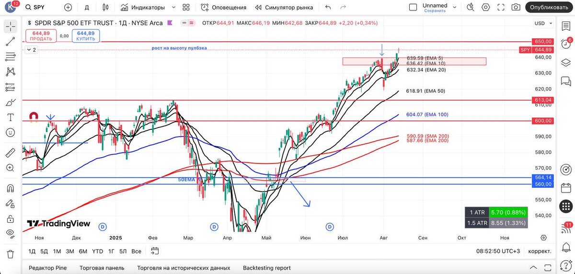The image size is (575, 274).
Task: Open the Fibonacci and Gann tools group
Action: (x=11, y=57)
